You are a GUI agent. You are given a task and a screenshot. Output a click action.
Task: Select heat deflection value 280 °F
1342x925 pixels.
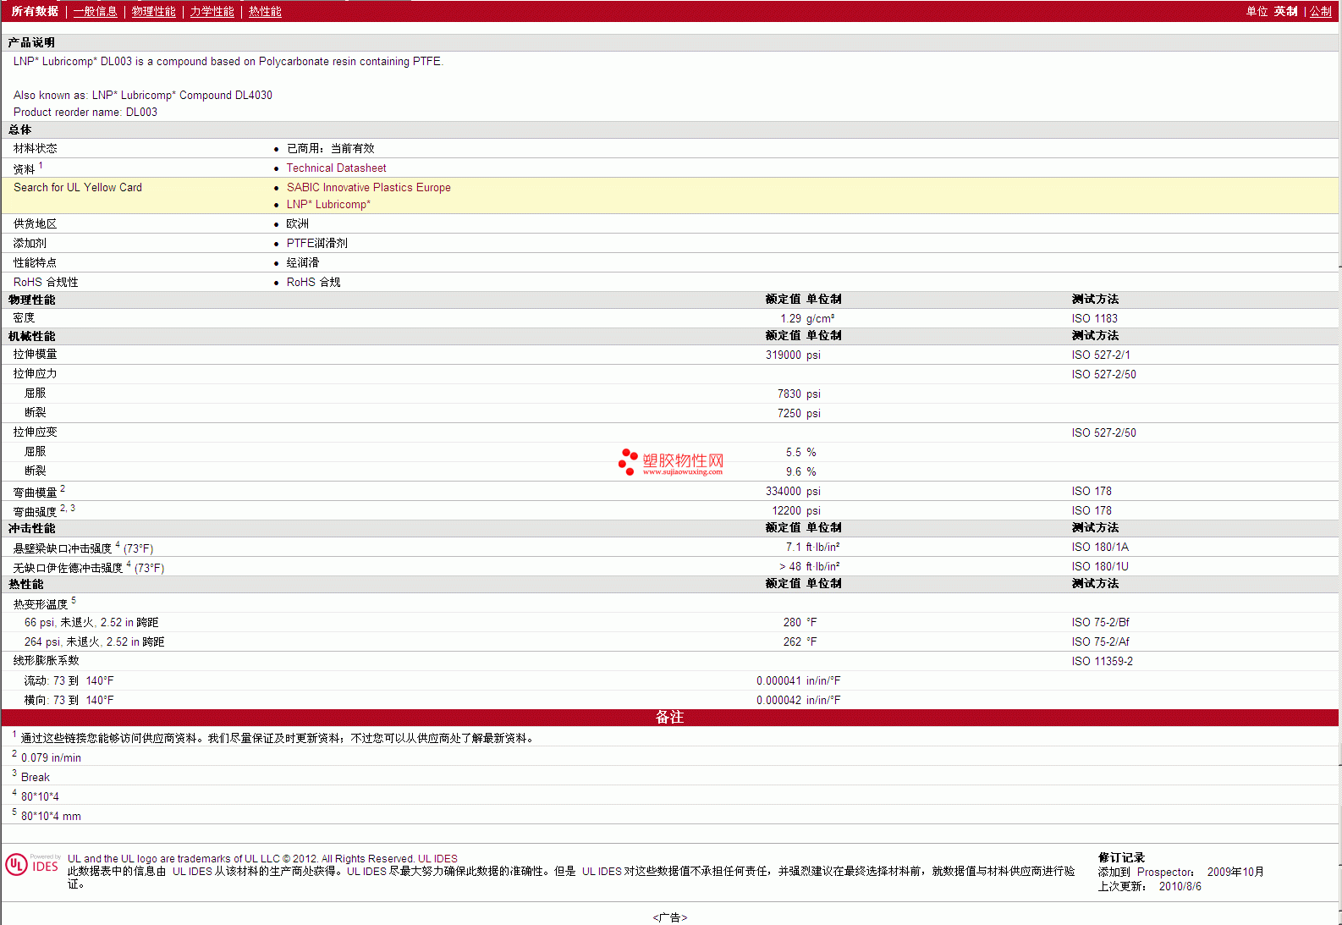(800, 622)
